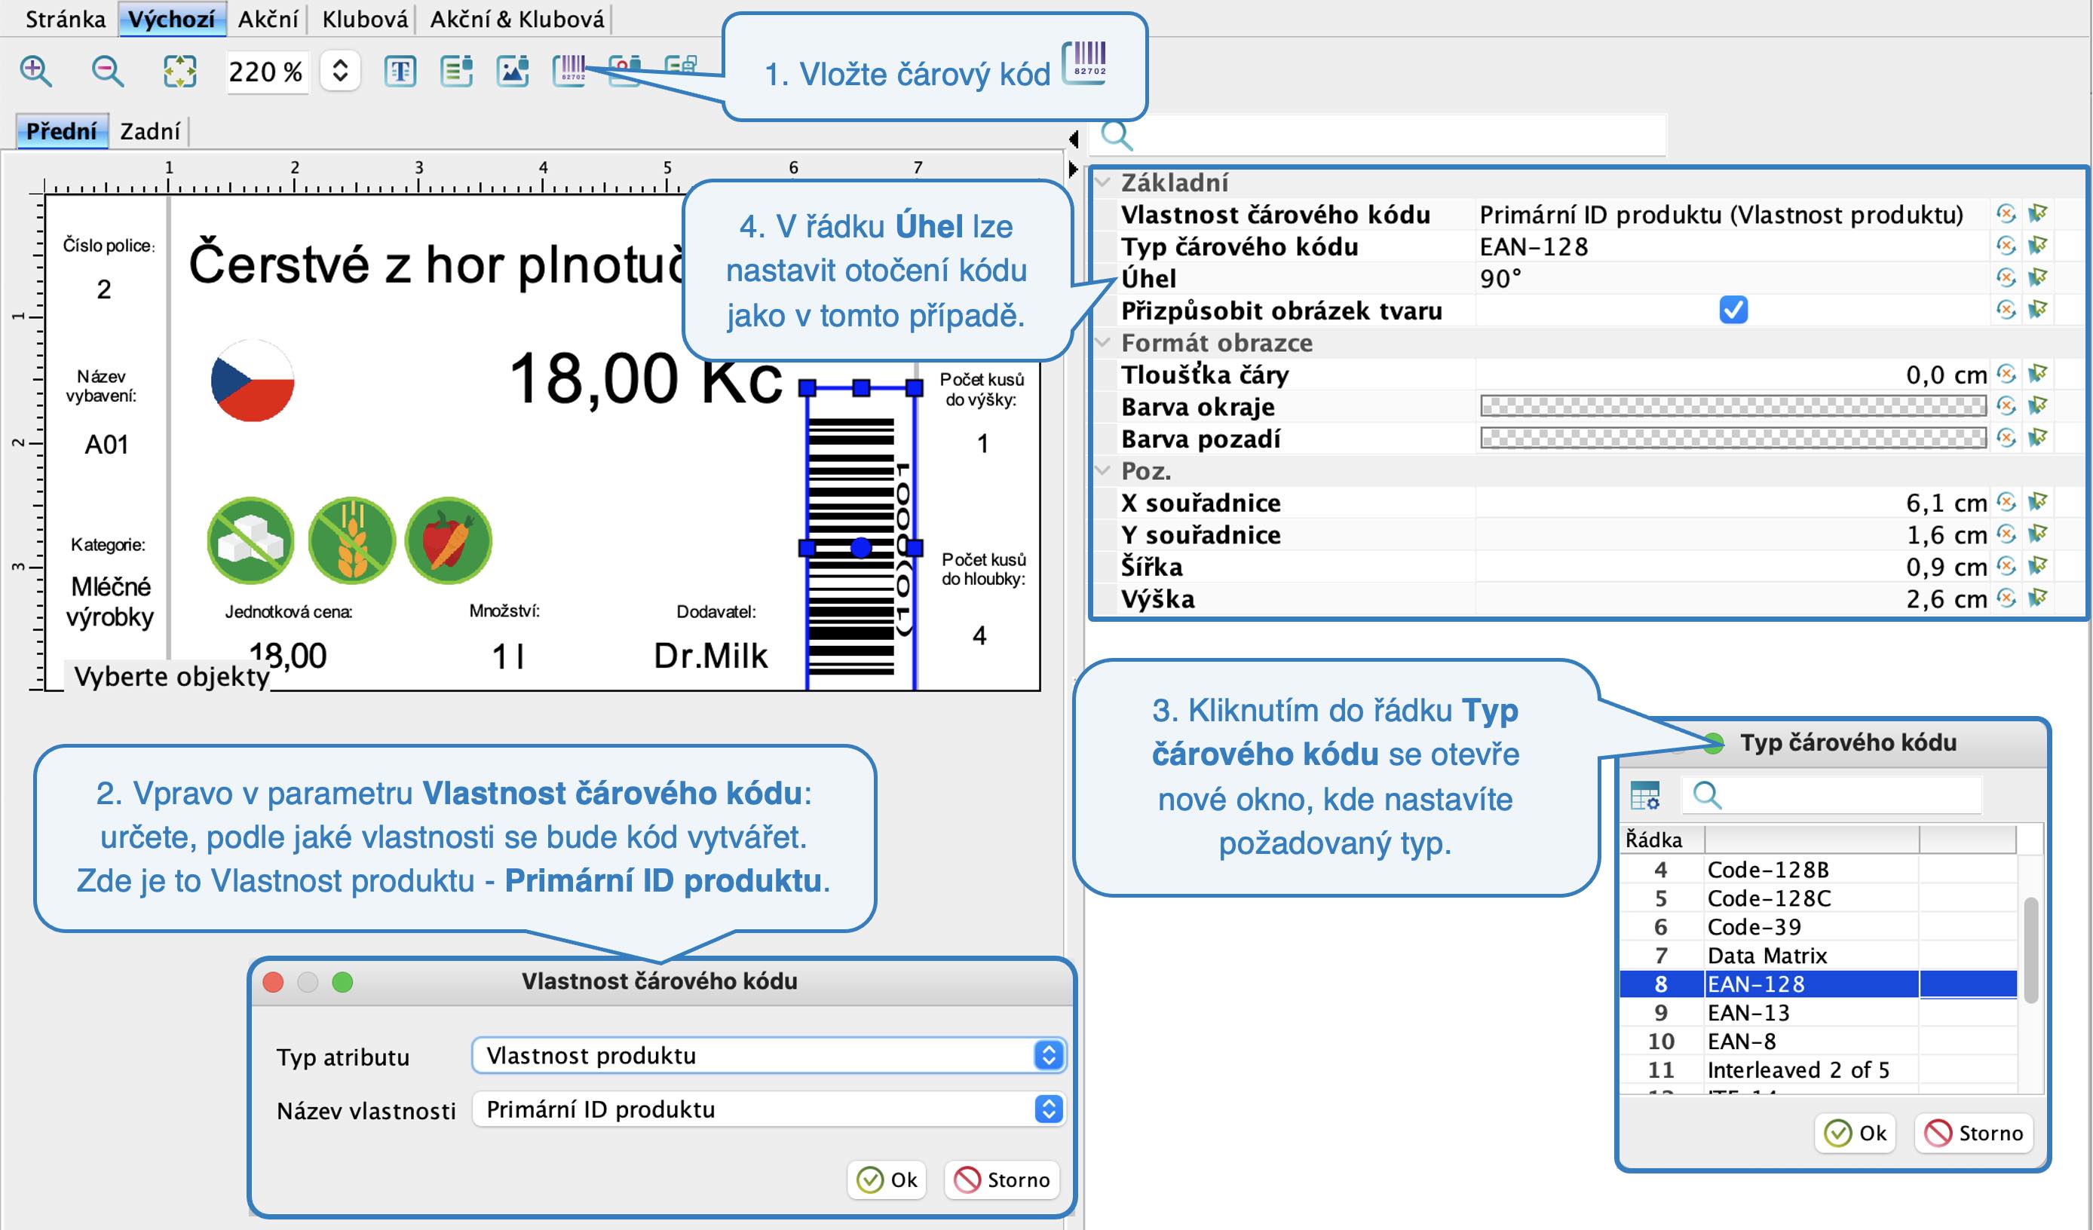This screenshot has width=2093, height=1230.
Task: Reset Barva okraje value
Action: coord(2006,406)
